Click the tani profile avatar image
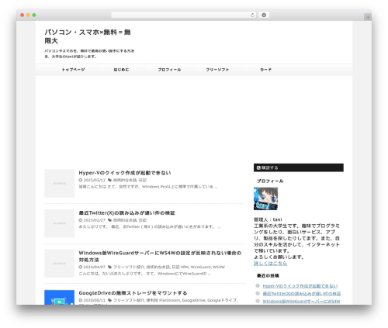This screenshot has height=328, width=388. tap(265, 199)
